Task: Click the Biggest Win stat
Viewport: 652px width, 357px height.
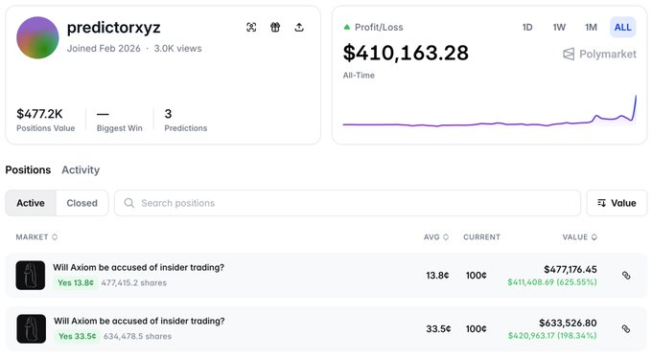Action: 119,120
